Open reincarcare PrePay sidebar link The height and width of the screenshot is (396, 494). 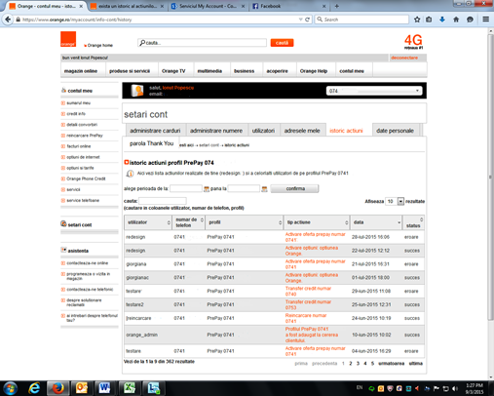pos(85,136)
